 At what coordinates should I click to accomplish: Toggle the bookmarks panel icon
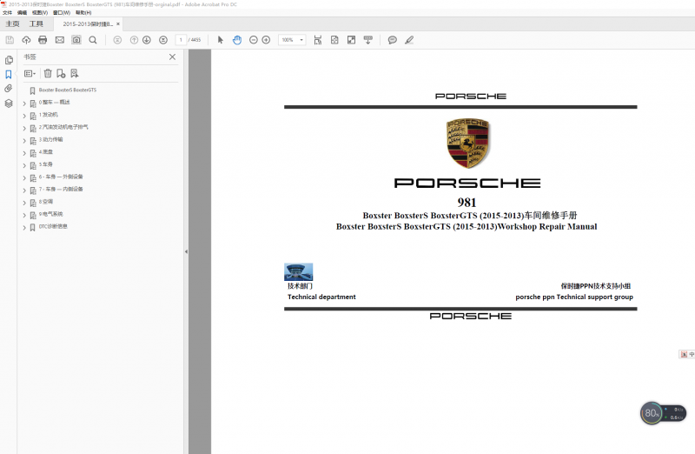click(x=9, y=74)
